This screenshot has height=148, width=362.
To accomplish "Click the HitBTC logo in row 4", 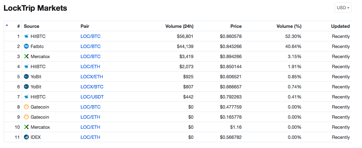I will click(26, 67).
